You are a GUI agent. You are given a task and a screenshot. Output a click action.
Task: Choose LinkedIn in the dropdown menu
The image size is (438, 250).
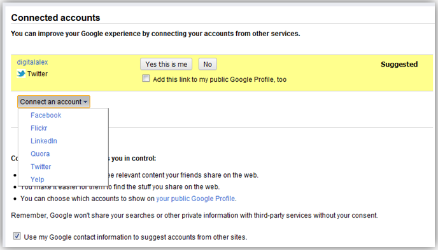click(x=44, y=141)
